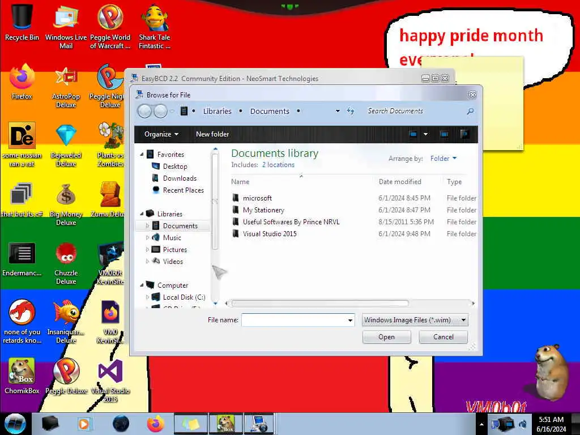580x435 pixels.
Task: Select Insaniquarium Deluxe desktop icon
Action: point(66,322)
